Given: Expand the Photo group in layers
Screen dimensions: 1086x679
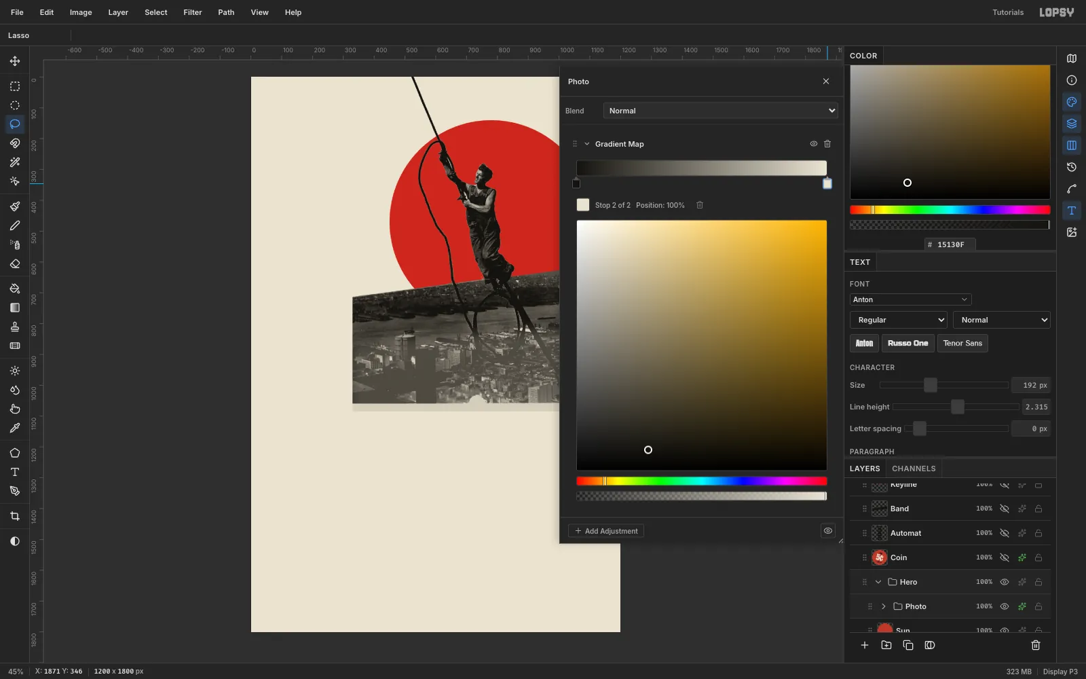Looking at the screenshot, I should coord(884,606).
